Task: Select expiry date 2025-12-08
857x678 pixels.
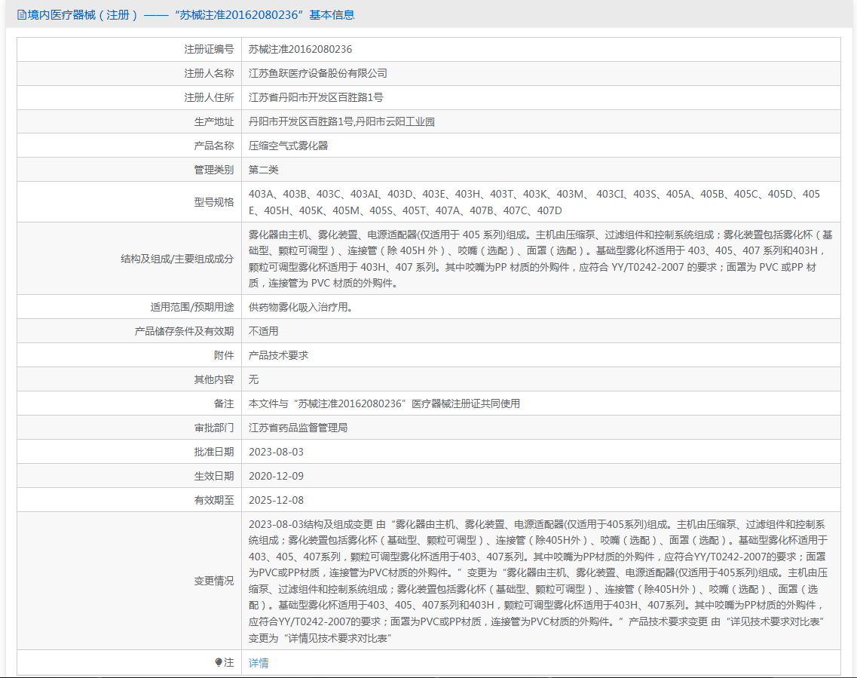Action: [276, 500]
